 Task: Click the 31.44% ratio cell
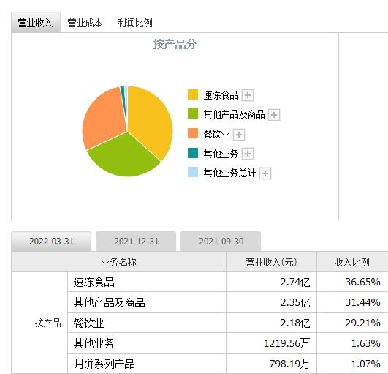(x=352, y=302)
